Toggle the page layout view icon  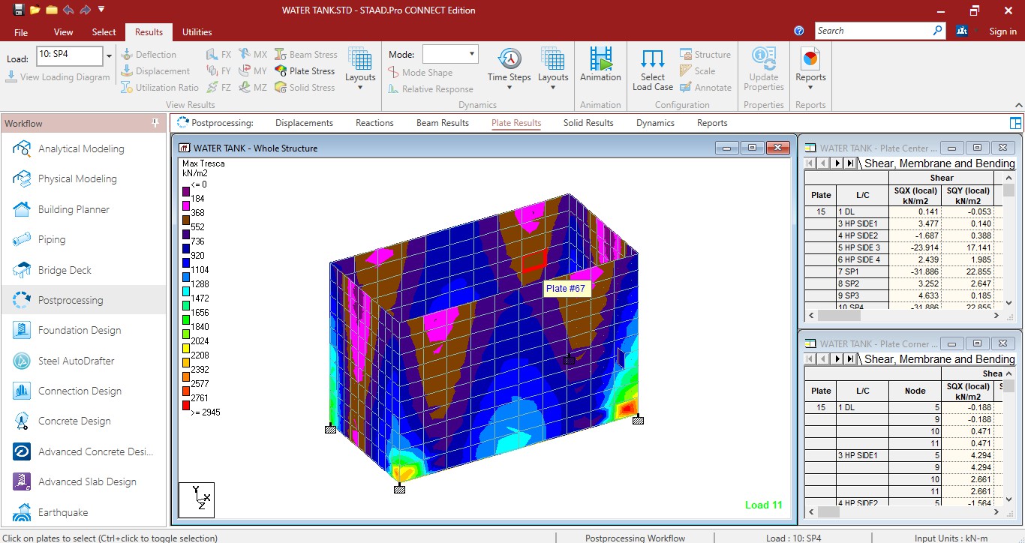1015,123
